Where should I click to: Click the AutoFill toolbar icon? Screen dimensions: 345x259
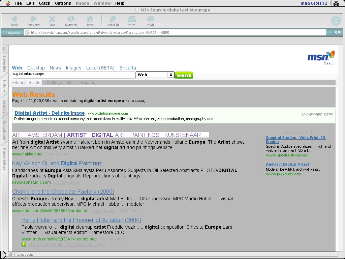click(x=113, y=19)
